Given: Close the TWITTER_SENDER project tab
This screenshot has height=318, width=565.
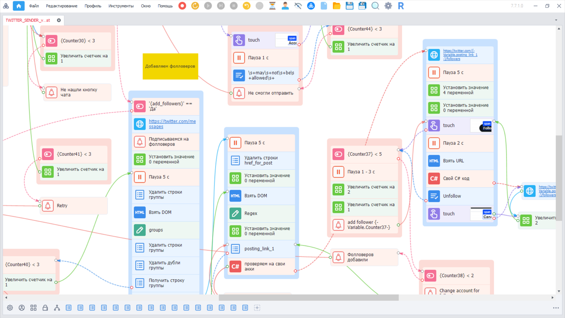Looking at the screenshot, I should click(x=59, y=20).
